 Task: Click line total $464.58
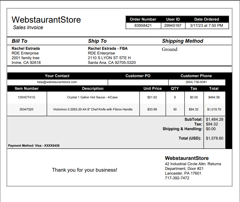coord(214,97)
